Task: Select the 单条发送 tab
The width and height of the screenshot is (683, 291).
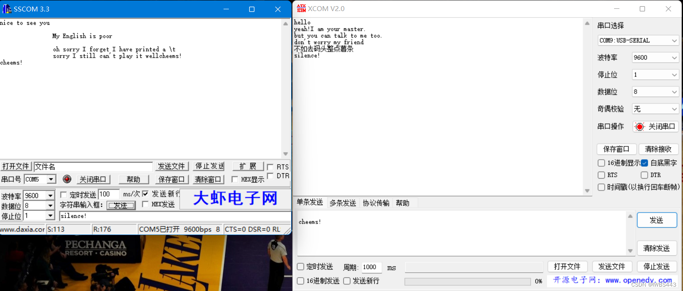Action: (x=310, y=202)
